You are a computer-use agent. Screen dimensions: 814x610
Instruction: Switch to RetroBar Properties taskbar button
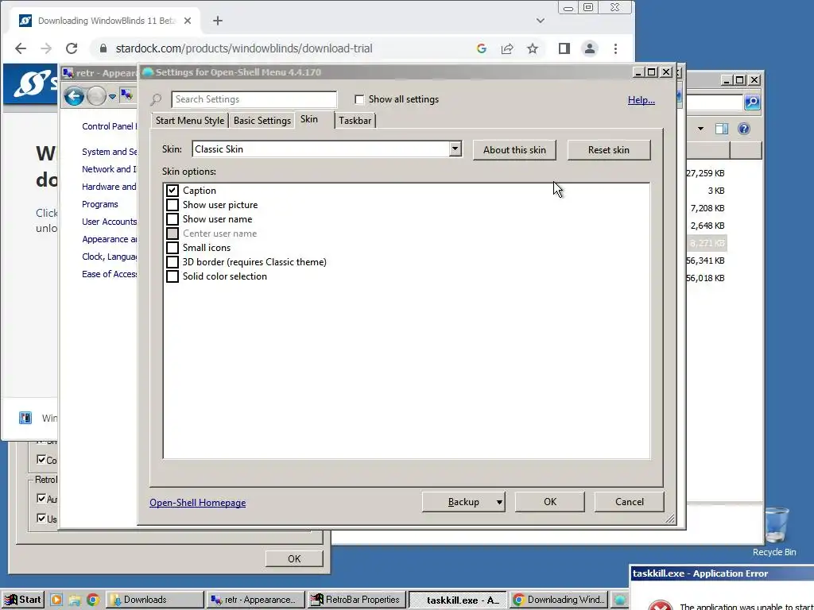click(357, 600)
